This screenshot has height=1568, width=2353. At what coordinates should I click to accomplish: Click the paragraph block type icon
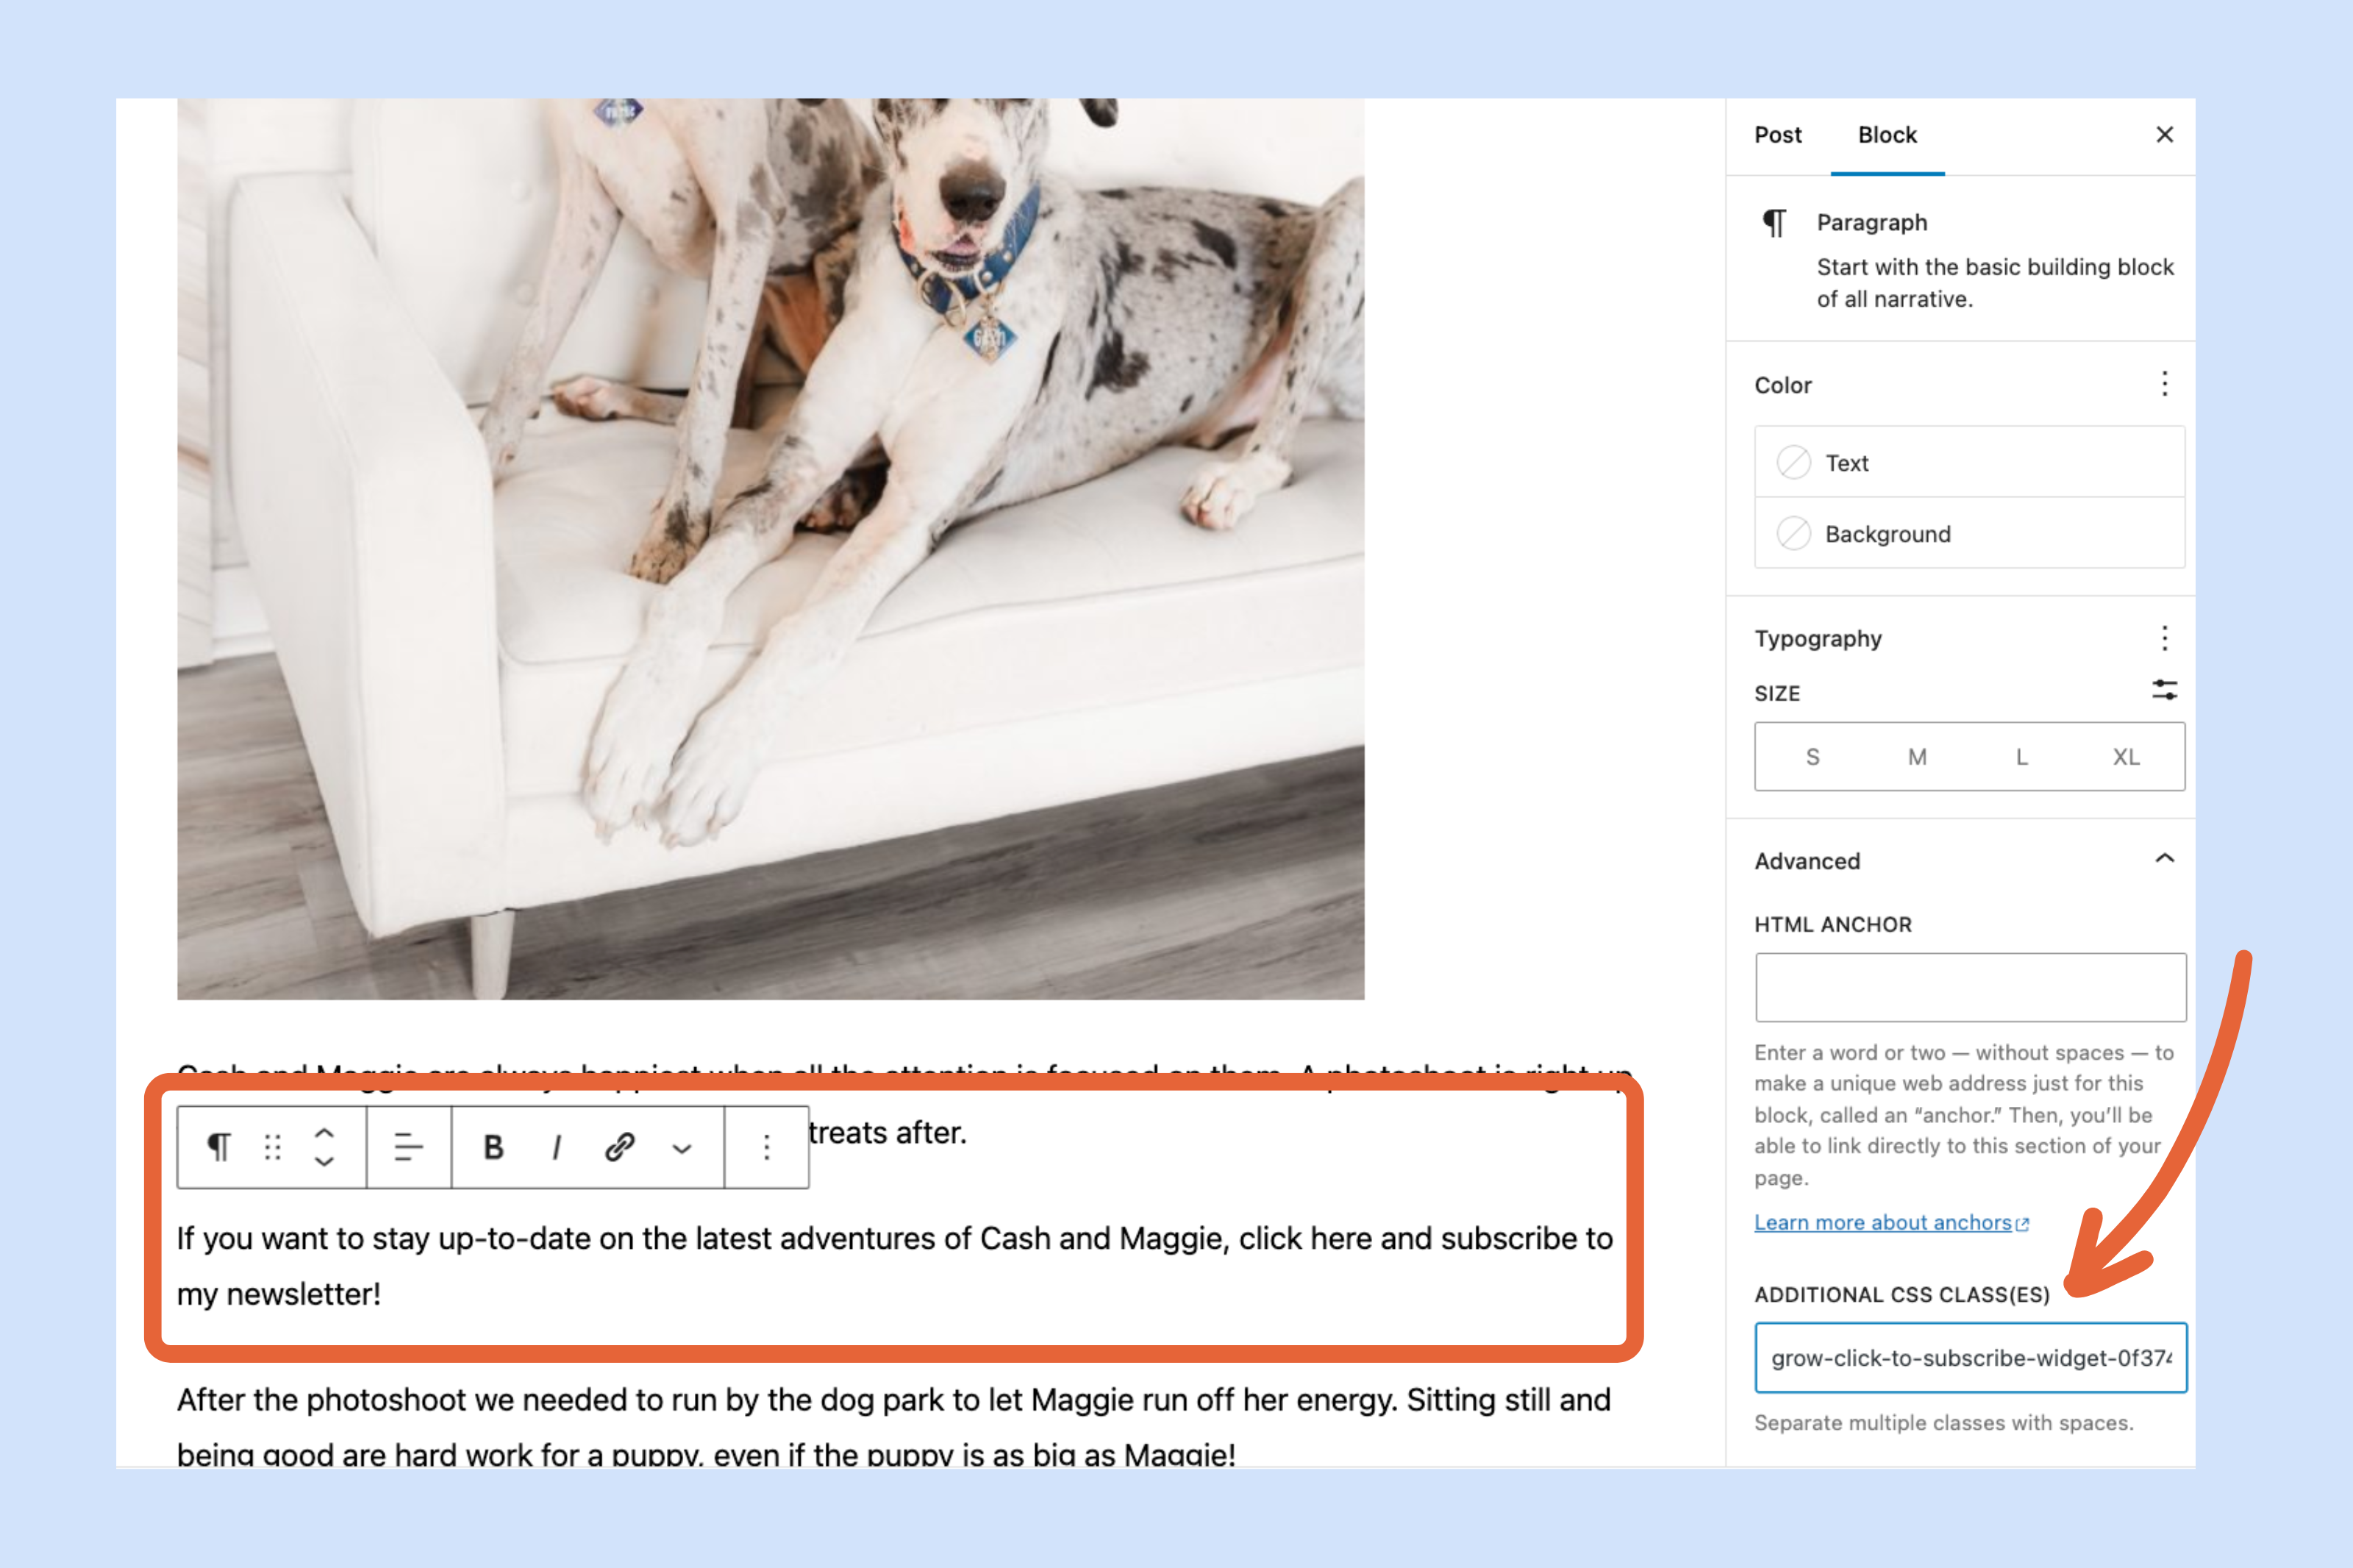[x=219, y=1147]
